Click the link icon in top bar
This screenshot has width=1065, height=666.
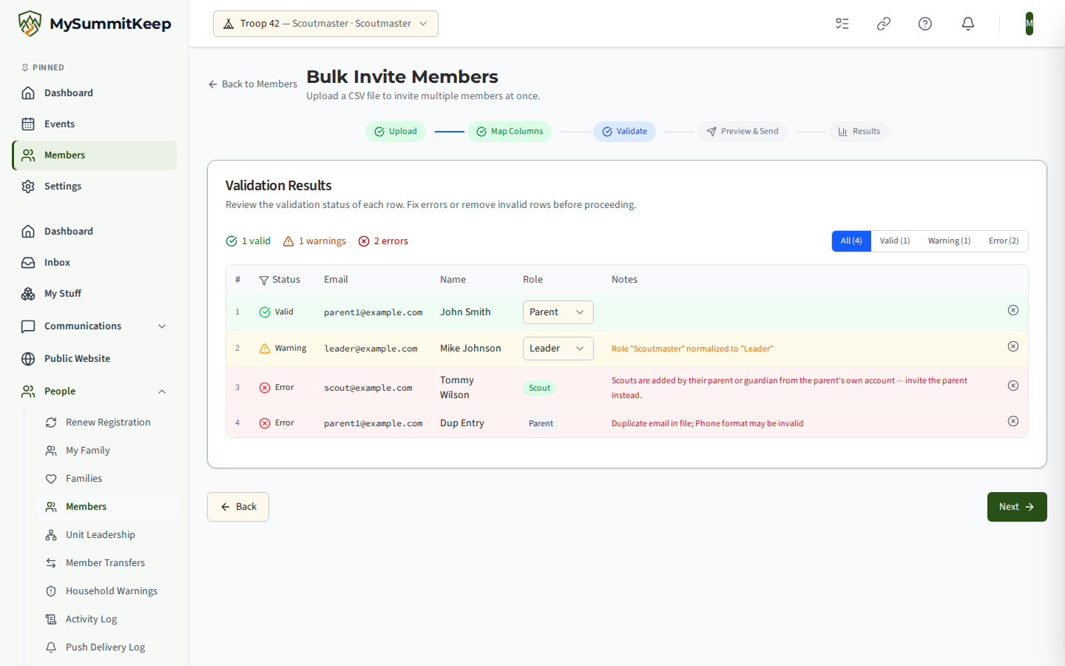click(884, 24)
